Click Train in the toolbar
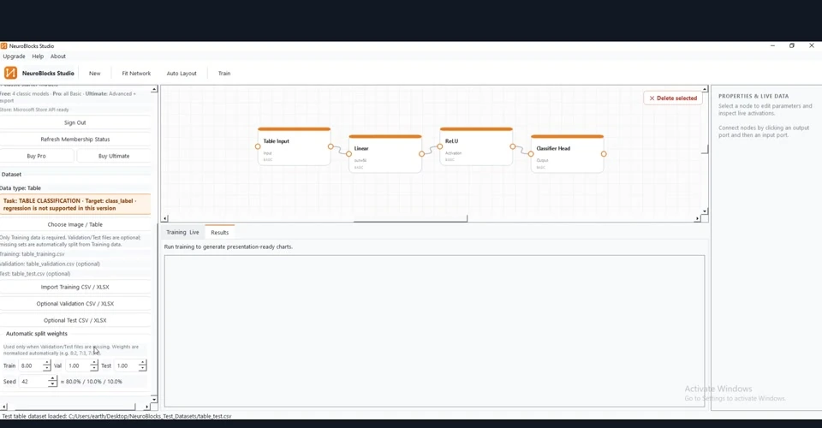 coord(224,74)
